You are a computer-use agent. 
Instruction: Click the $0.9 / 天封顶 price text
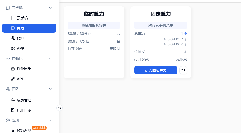78,41
